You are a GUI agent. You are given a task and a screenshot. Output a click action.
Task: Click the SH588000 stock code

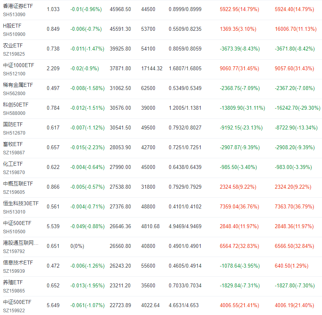(x=14, y=113)
